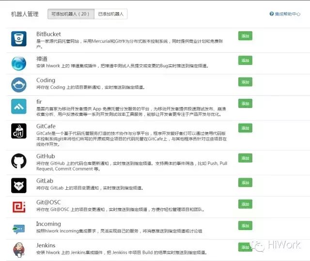The height and width of the screenshot is (261, 310).
Task: Click the BitBucket description mentioning Mercurial
Action: pyautogui.click(x=130, y=44)
